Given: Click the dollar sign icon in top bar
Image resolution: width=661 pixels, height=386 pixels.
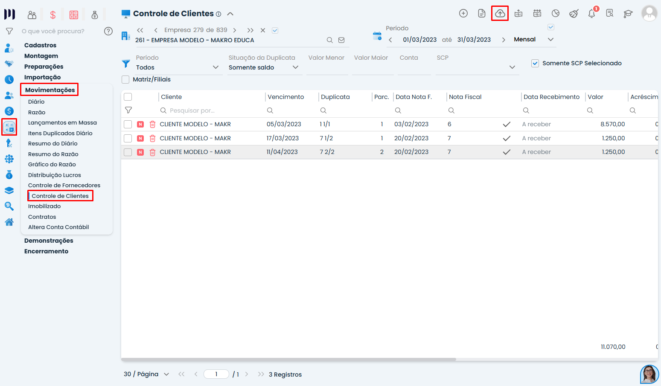Looking at the screenshot, I should (53, 15).
